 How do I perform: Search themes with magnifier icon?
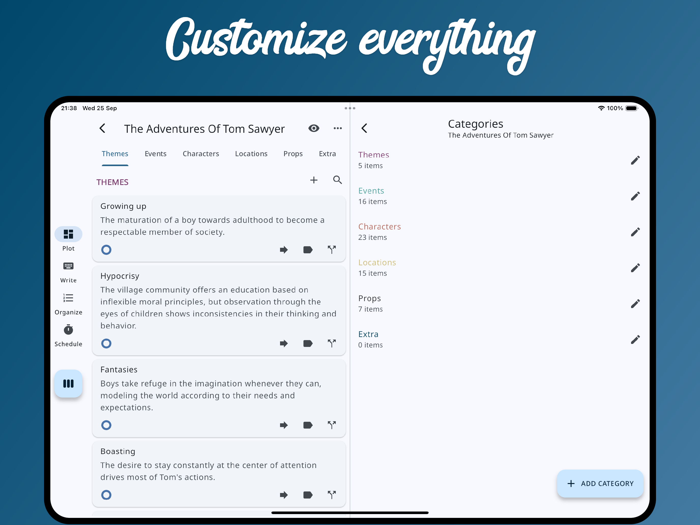(338, 180)
